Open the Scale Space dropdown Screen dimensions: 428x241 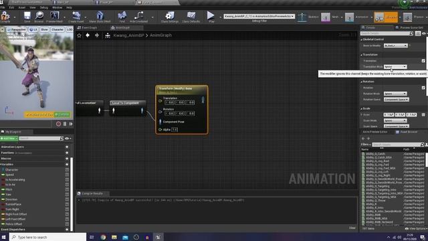pyautogui.click(x=397, y=127)
